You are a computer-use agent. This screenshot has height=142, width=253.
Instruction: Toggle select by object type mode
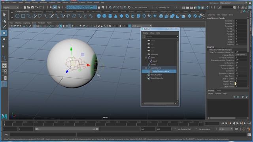click(x=55, y=7)
